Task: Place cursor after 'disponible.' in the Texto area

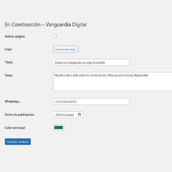Action: [149, 75]
